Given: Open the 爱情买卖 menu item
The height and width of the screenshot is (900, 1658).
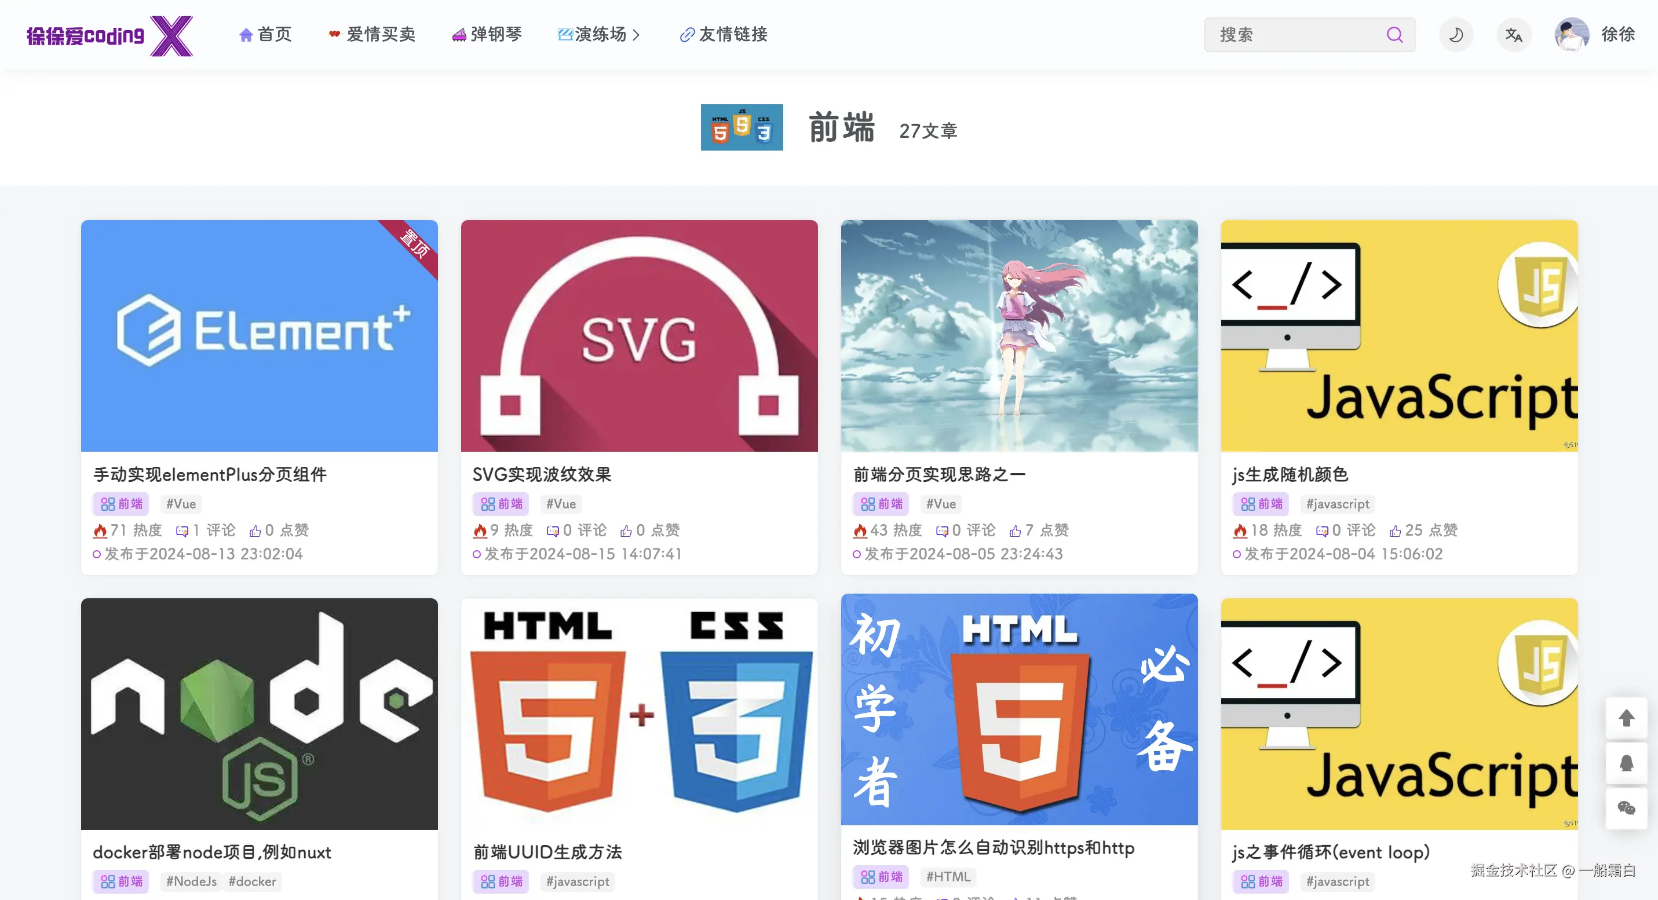Looking at the screenshot, I should click(372, 35).
